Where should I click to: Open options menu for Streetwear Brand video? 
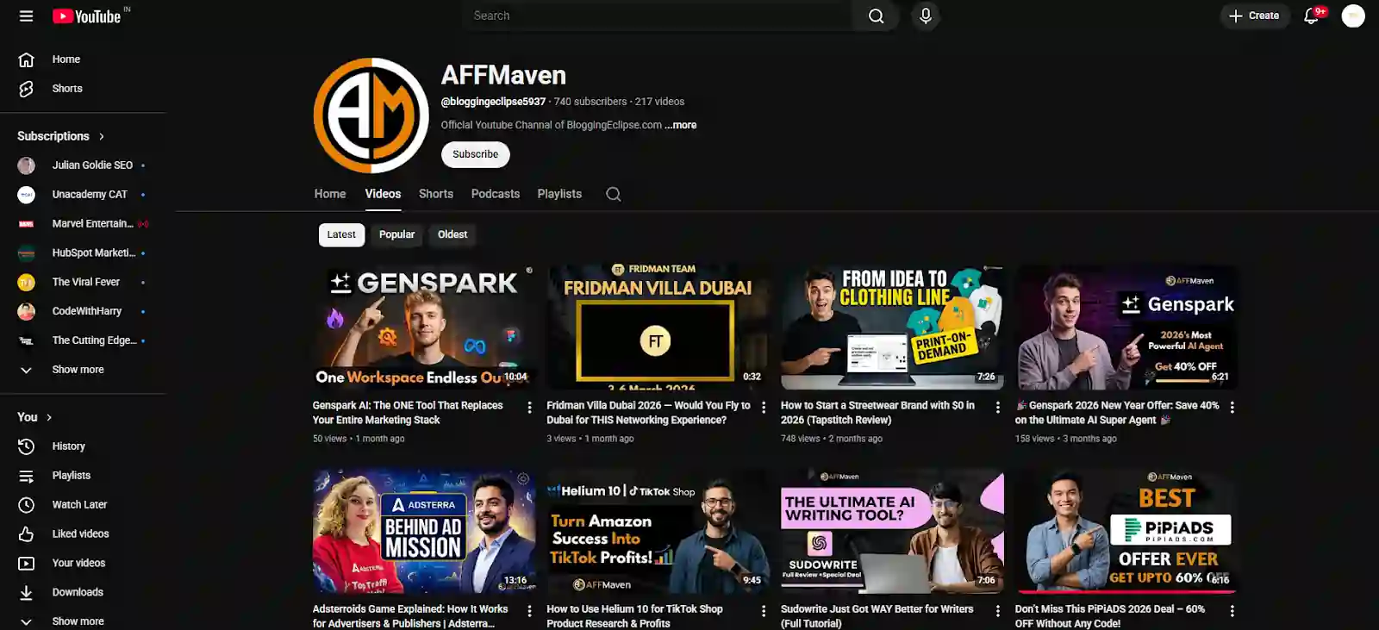point(998,408)
